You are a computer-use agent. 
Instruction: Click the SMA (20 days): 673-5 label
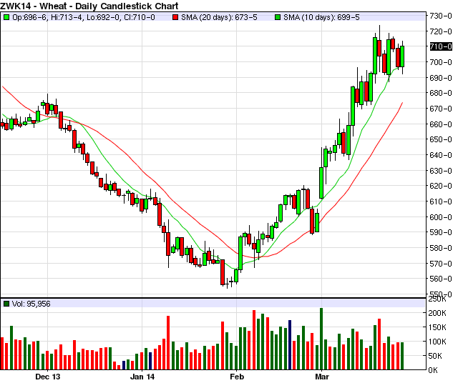tap(220, 17)
